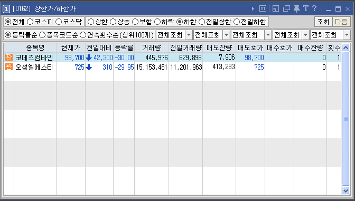This screenshot has height=201, width=355.
Task: Select the 코스피 radio button
Action: tap(30, 22)
